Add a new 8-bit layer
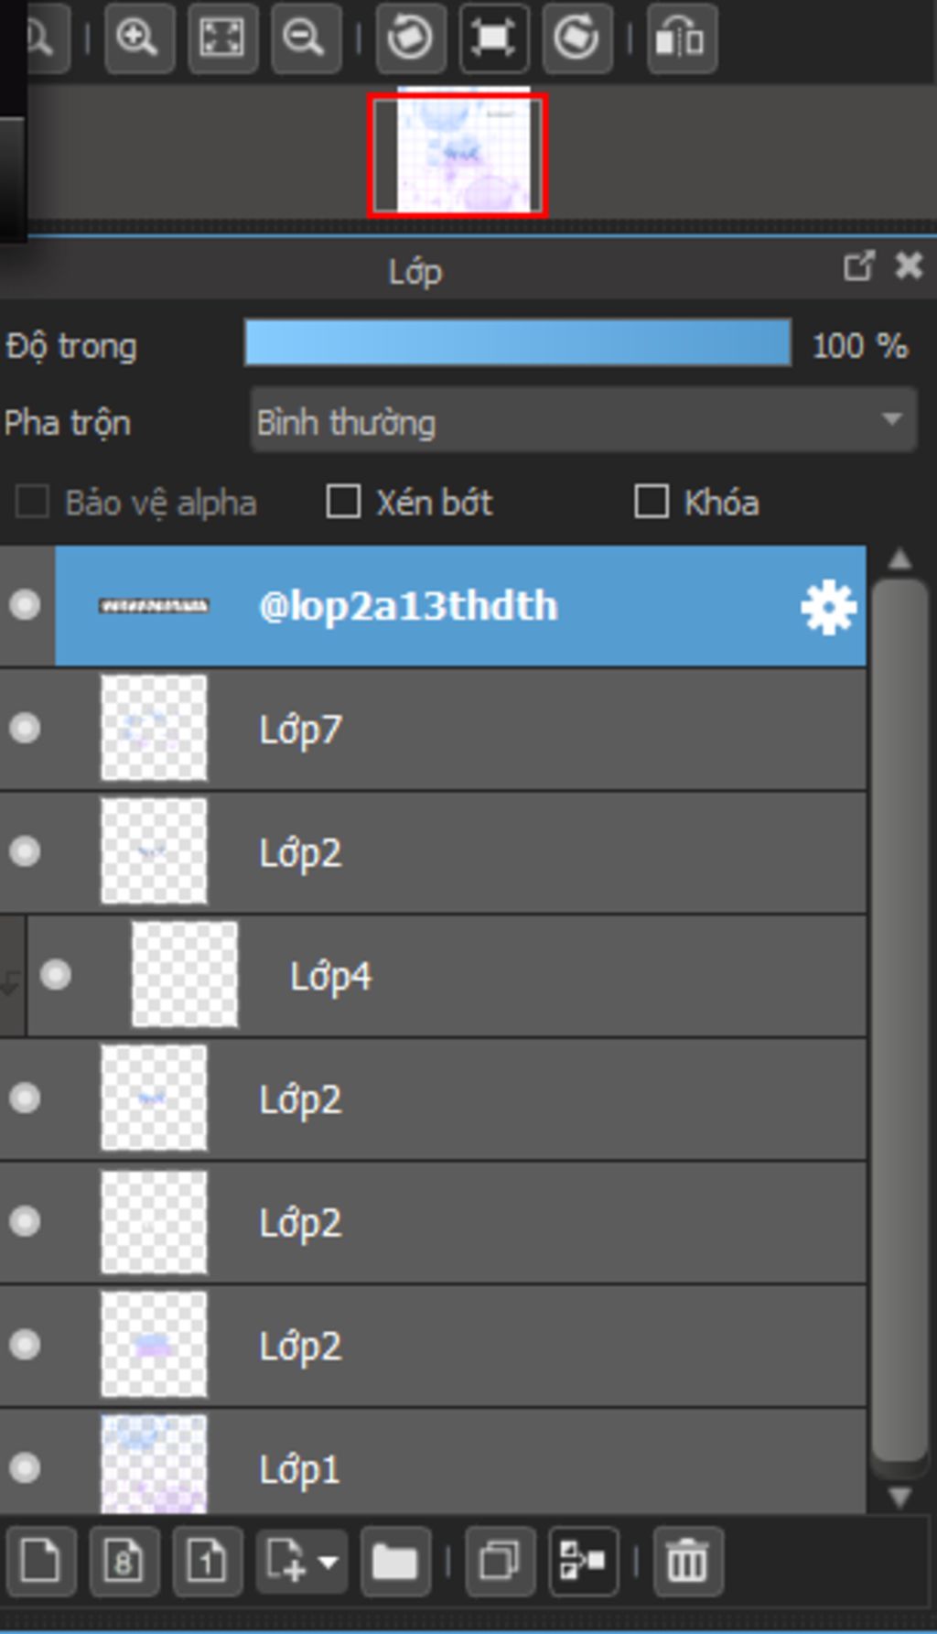937x1634 pixels. (x=124, y=1561)
